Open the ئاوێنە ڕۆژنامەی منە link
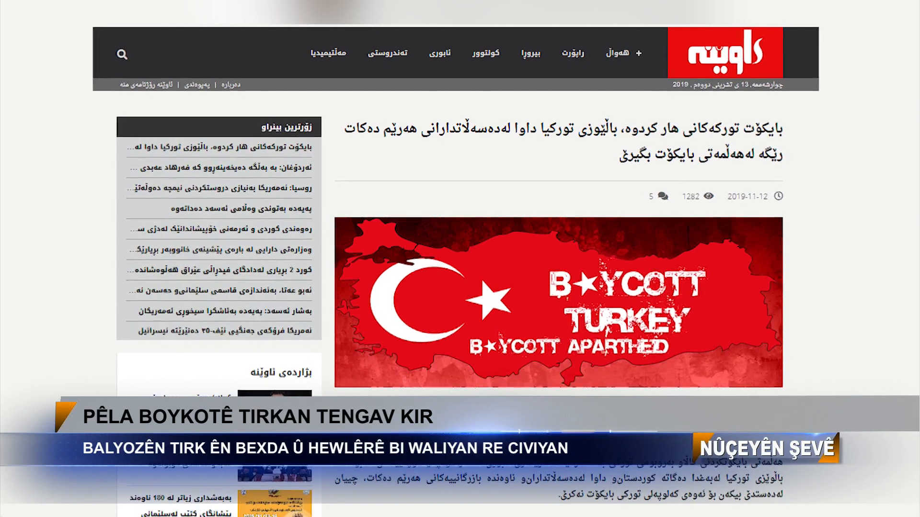The height and width of the screenshot is (517, 920). pos(146,85)
